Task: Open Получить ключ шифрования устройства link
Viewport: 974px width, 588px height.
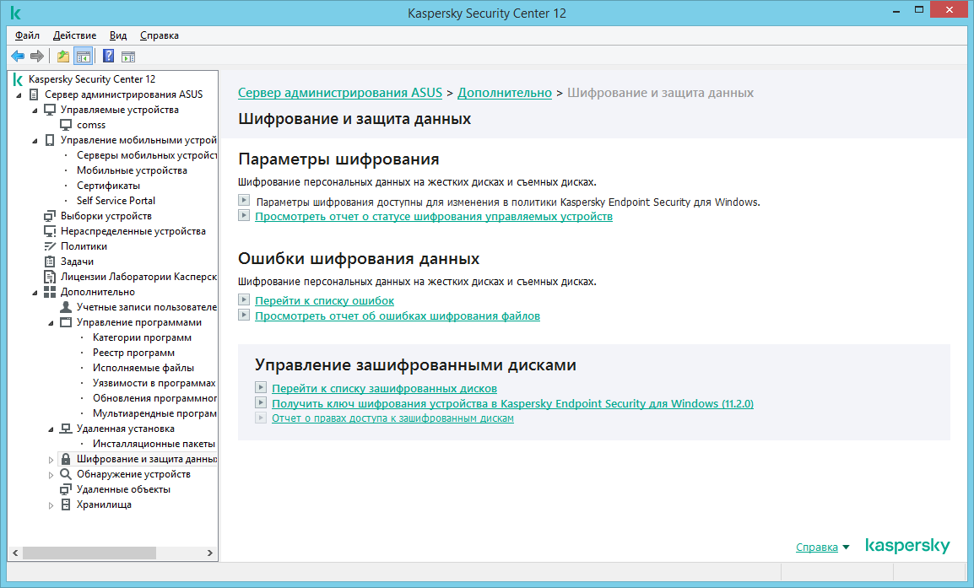Action: click(512, 403)
